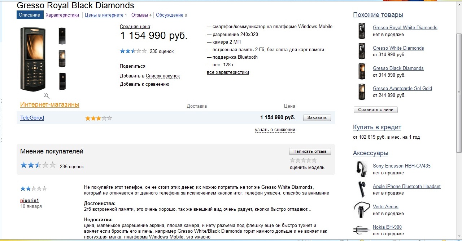Click the Gresso Avantgarde Sol Gold phone image

pos(362,92)
